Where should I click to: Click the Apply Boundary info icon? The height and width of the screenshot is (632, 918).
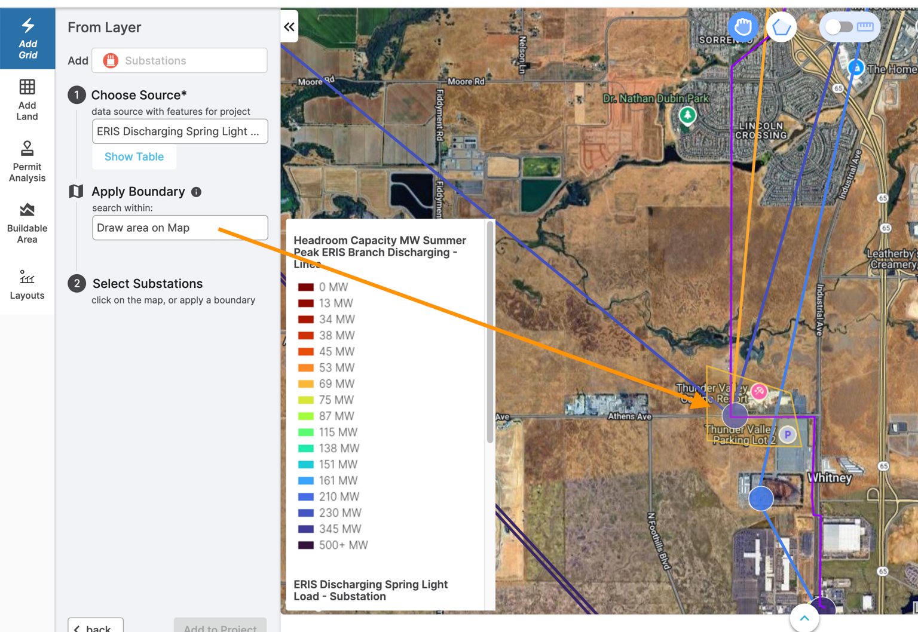click(197, 192)
